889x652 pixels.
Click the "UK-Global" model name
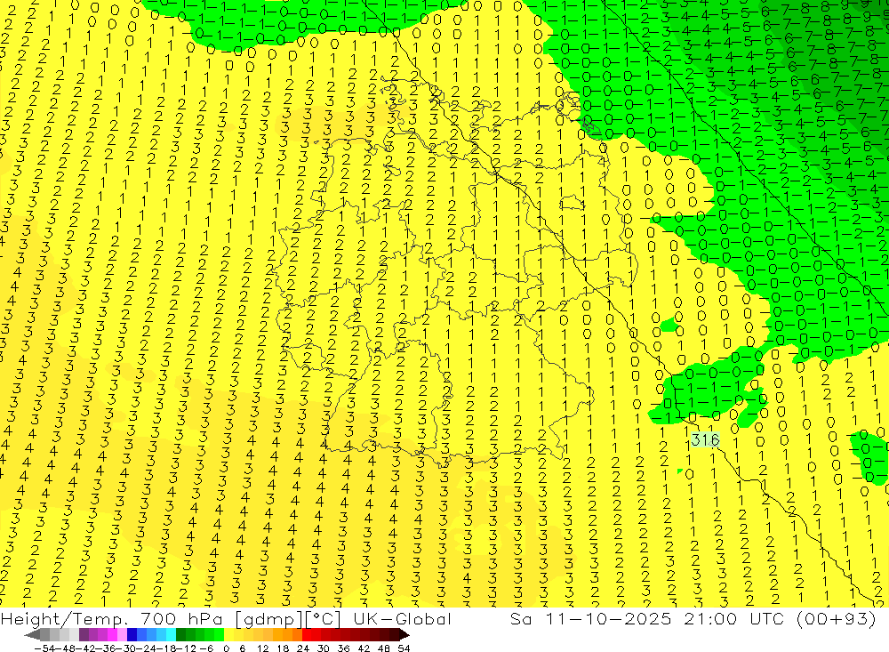pos(402,618)
